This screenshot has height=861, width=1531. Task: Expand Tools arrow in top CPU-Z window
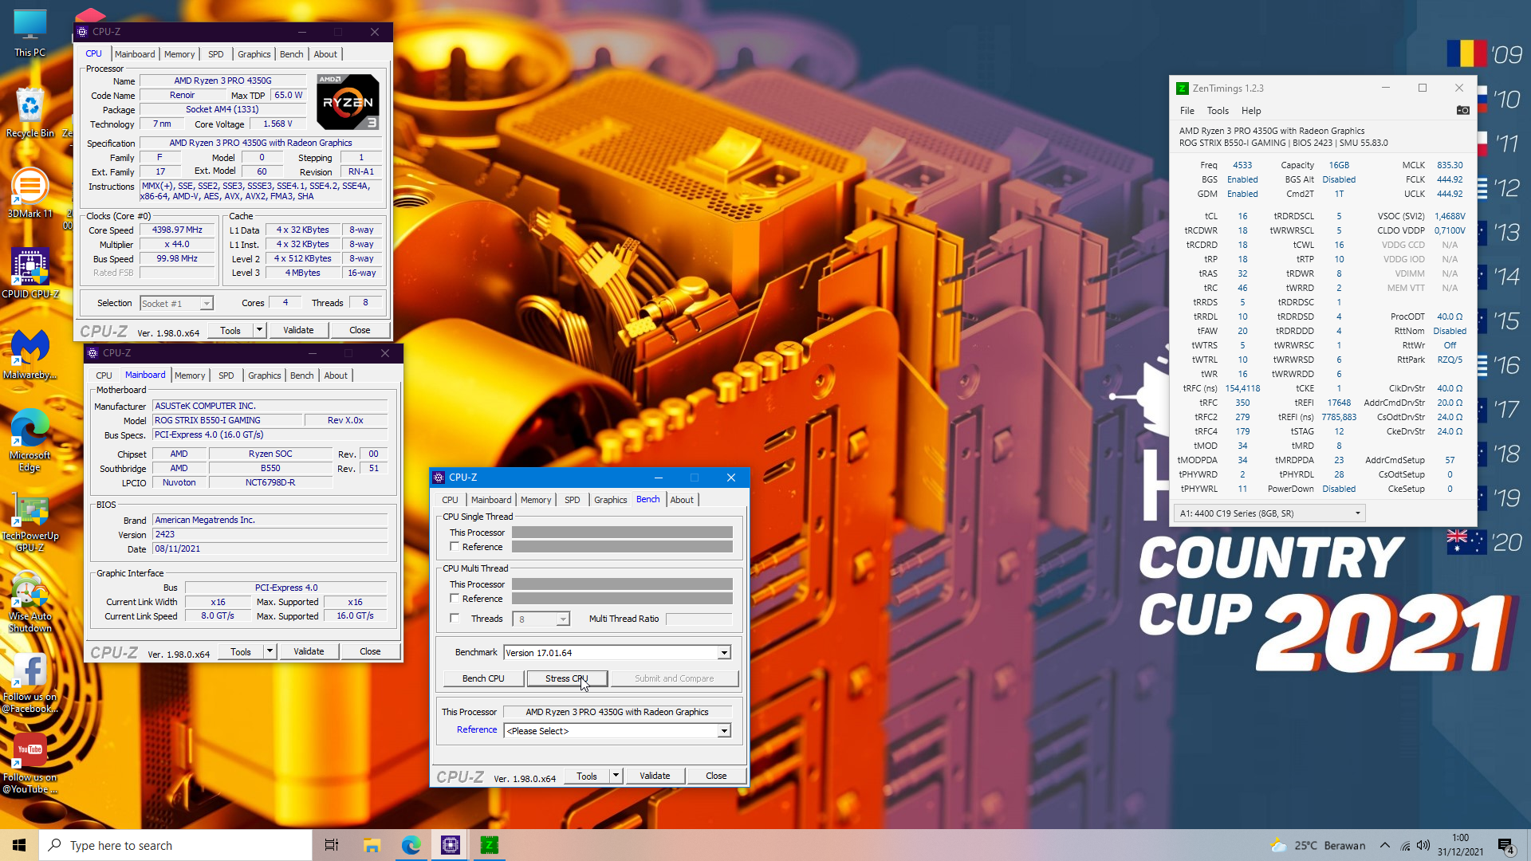point(259,330)
